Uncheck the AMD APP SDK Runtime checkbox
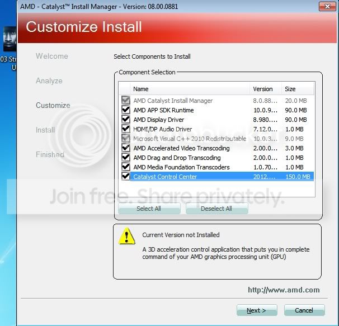 (126, 110)
